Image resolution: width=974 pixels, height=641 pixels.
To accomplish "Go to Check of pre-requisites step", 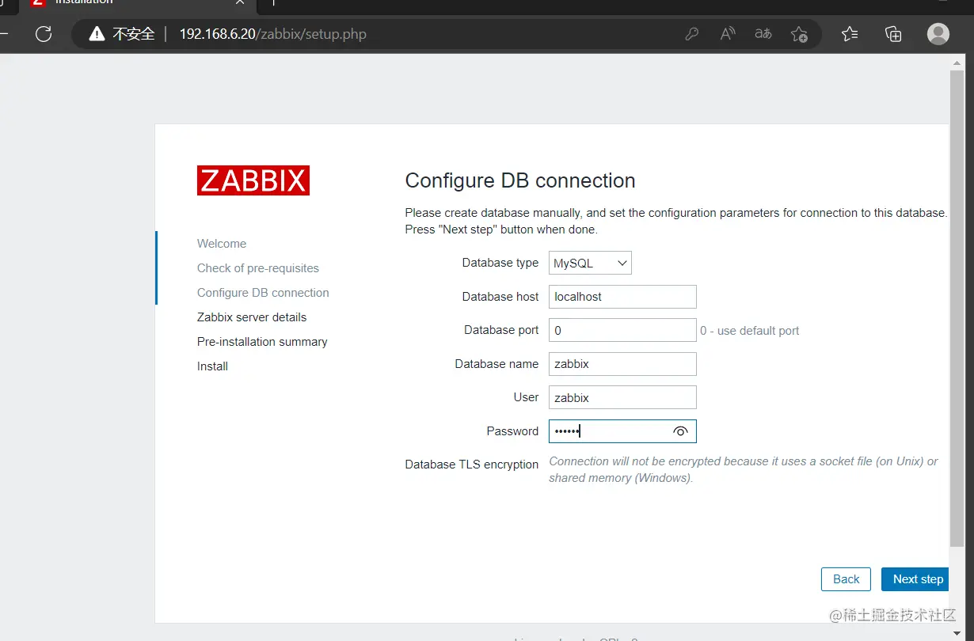I will (258, 268).
